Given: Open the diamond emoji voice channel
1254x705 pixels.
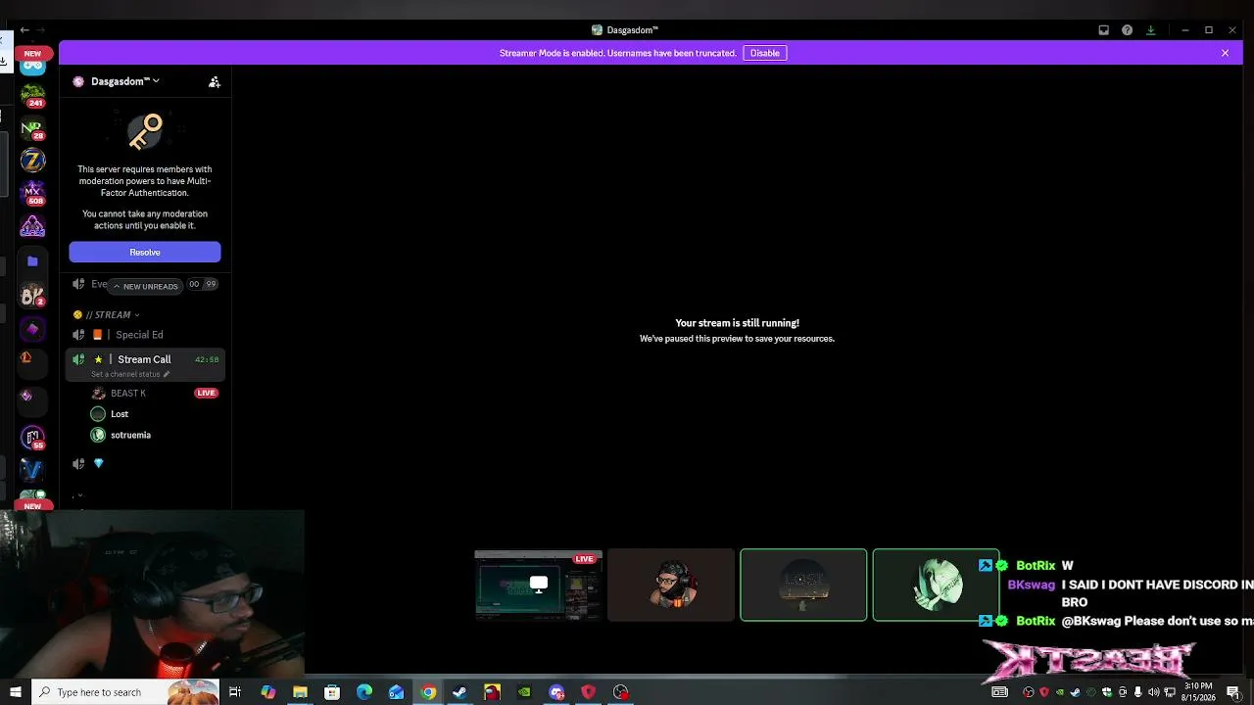Looking at the screenshot, I should 98,463.
